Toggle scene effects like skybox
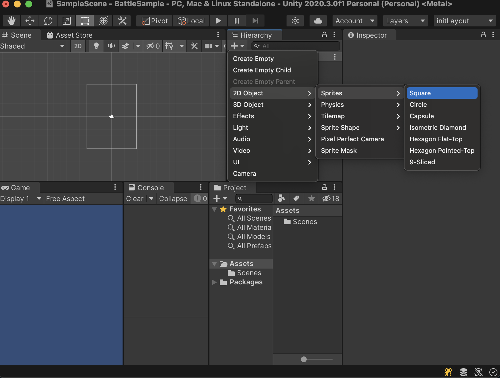Image resolution: width=500 pixels, height=378 pixels. pyautogui.click(x=125, y=46)
